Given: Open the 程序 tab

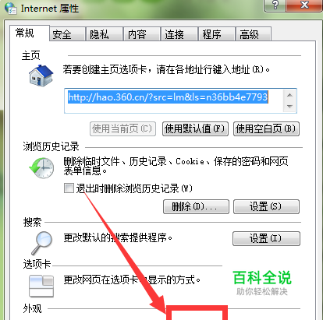Looking at the screenshot, I should 217,34.
